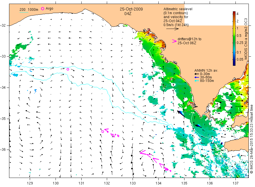
Task: Click the colorbar tick label '0.25'
Action: [x=240, y=43]
